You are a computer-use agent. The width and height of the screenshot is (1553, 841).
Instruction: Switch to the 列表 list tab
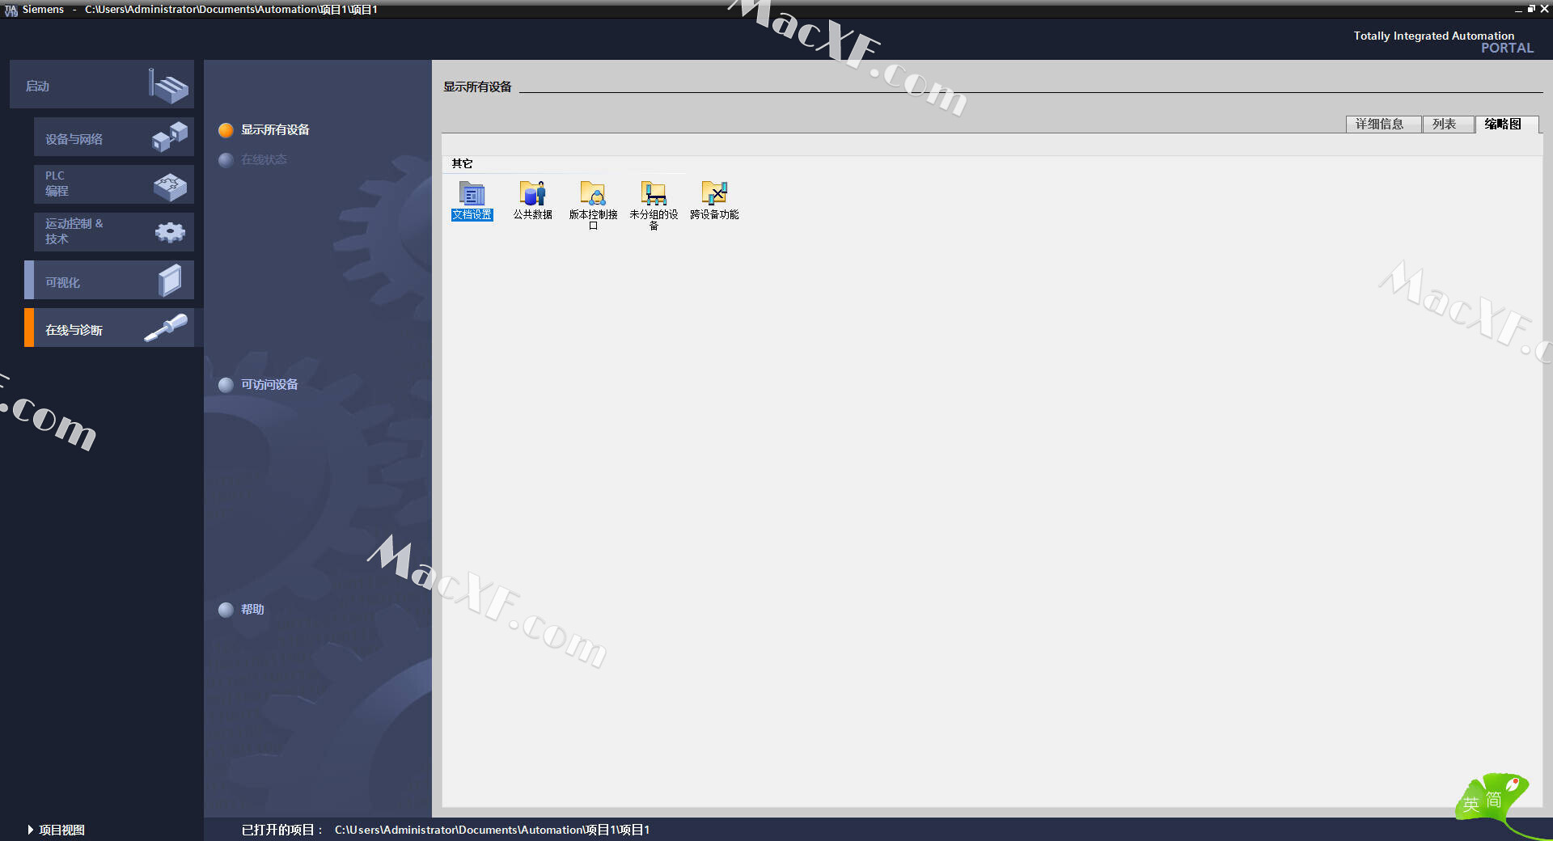pos(1446,125)
